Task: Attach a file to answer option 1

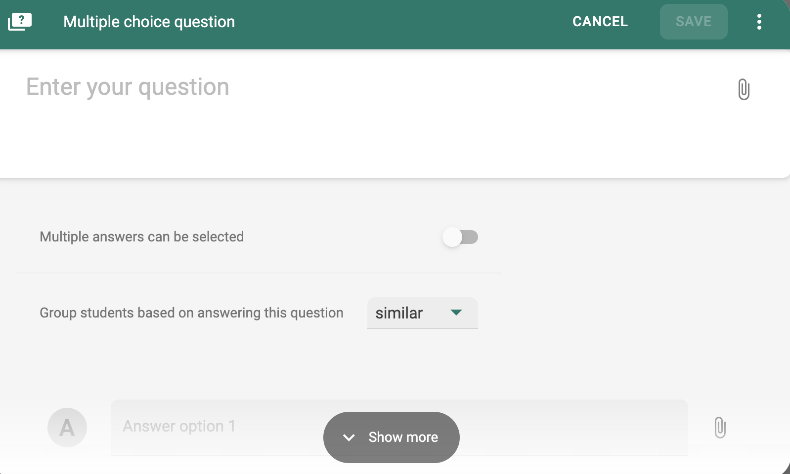Action: pyautogui.click(x=720, y=428)
